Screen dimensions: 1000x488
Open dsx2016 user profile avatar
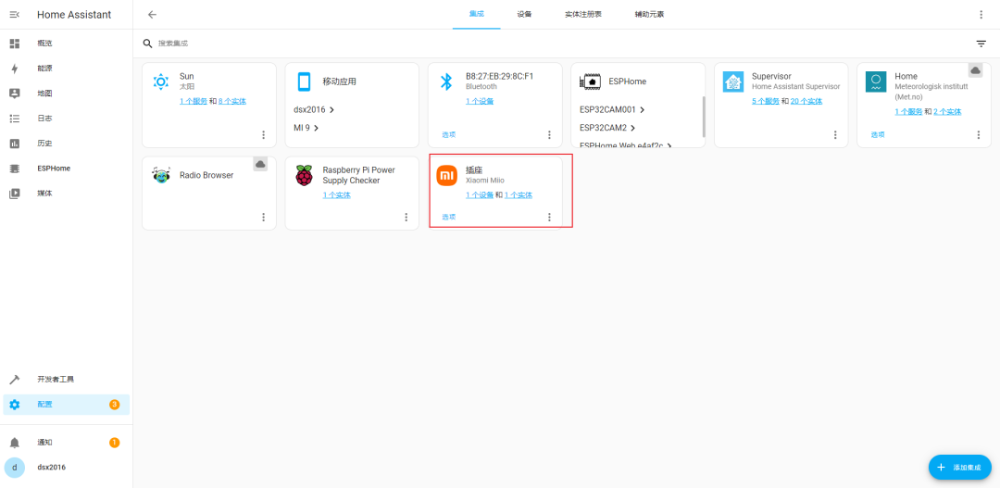(15, 467)
